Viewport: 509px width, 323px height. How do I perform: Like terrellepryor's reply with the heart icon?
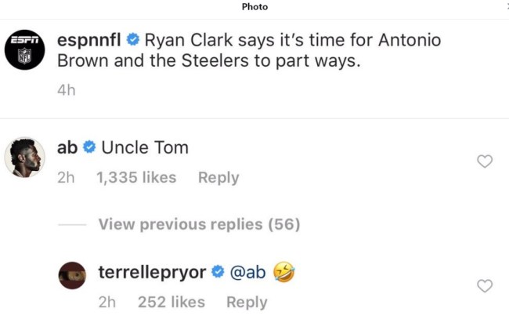click(485, 286)
